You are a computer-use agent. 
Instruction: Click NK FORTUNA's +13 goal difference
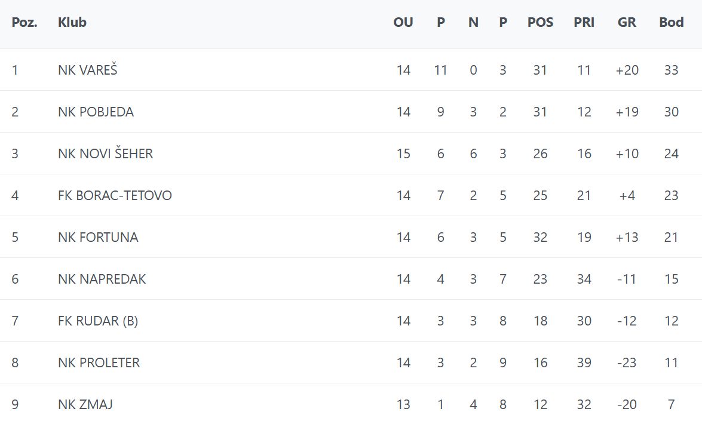(627, 237)
